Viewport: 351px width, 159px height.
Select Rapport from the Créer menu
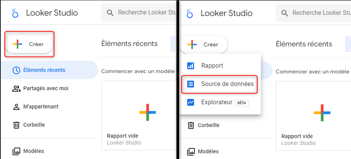point(212,66)
